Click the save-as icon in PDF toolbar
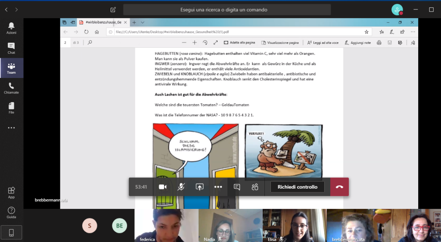Screen dimensions: 441x242 pos(400,43)
